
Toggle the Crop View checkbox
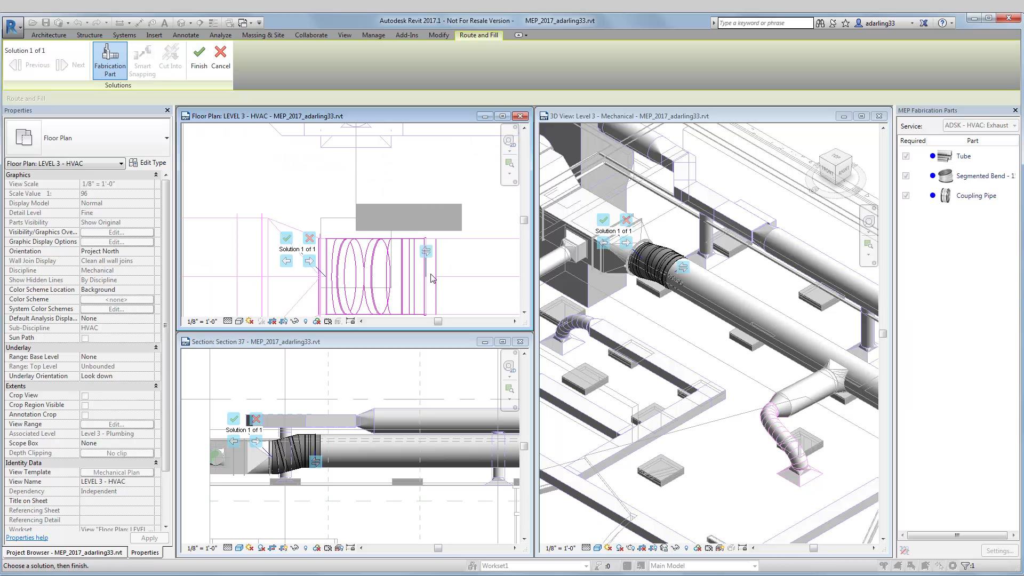85,396
